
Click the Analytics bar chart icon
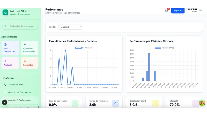(5, 61)
